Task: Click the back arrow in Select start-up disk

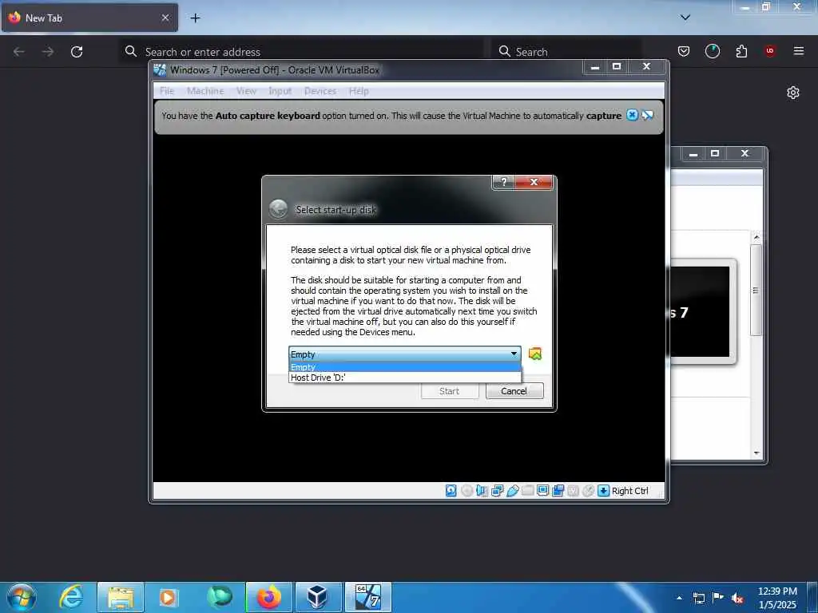Action: [x=278, y=209]
